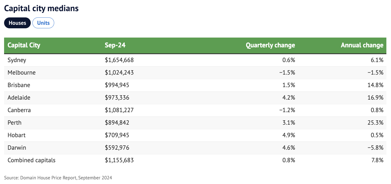Click the Capital City column header
The height and width of the screenshot is (184, 391).
click(24, 45)
